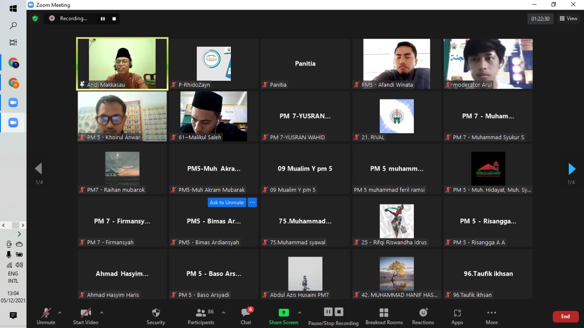Click the red End button
This screenshot has height=328, width=584.
[x=565, y=317]
